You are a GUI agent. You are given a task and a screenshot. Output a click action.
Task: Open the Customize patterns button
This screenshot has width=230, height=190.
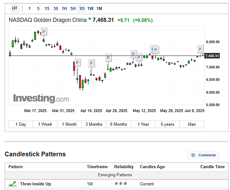pyautogui.click(x=204, y=155)
